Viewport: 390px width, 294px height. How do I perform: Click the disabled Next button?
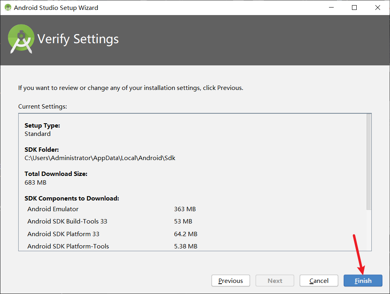tap(275, 281)
